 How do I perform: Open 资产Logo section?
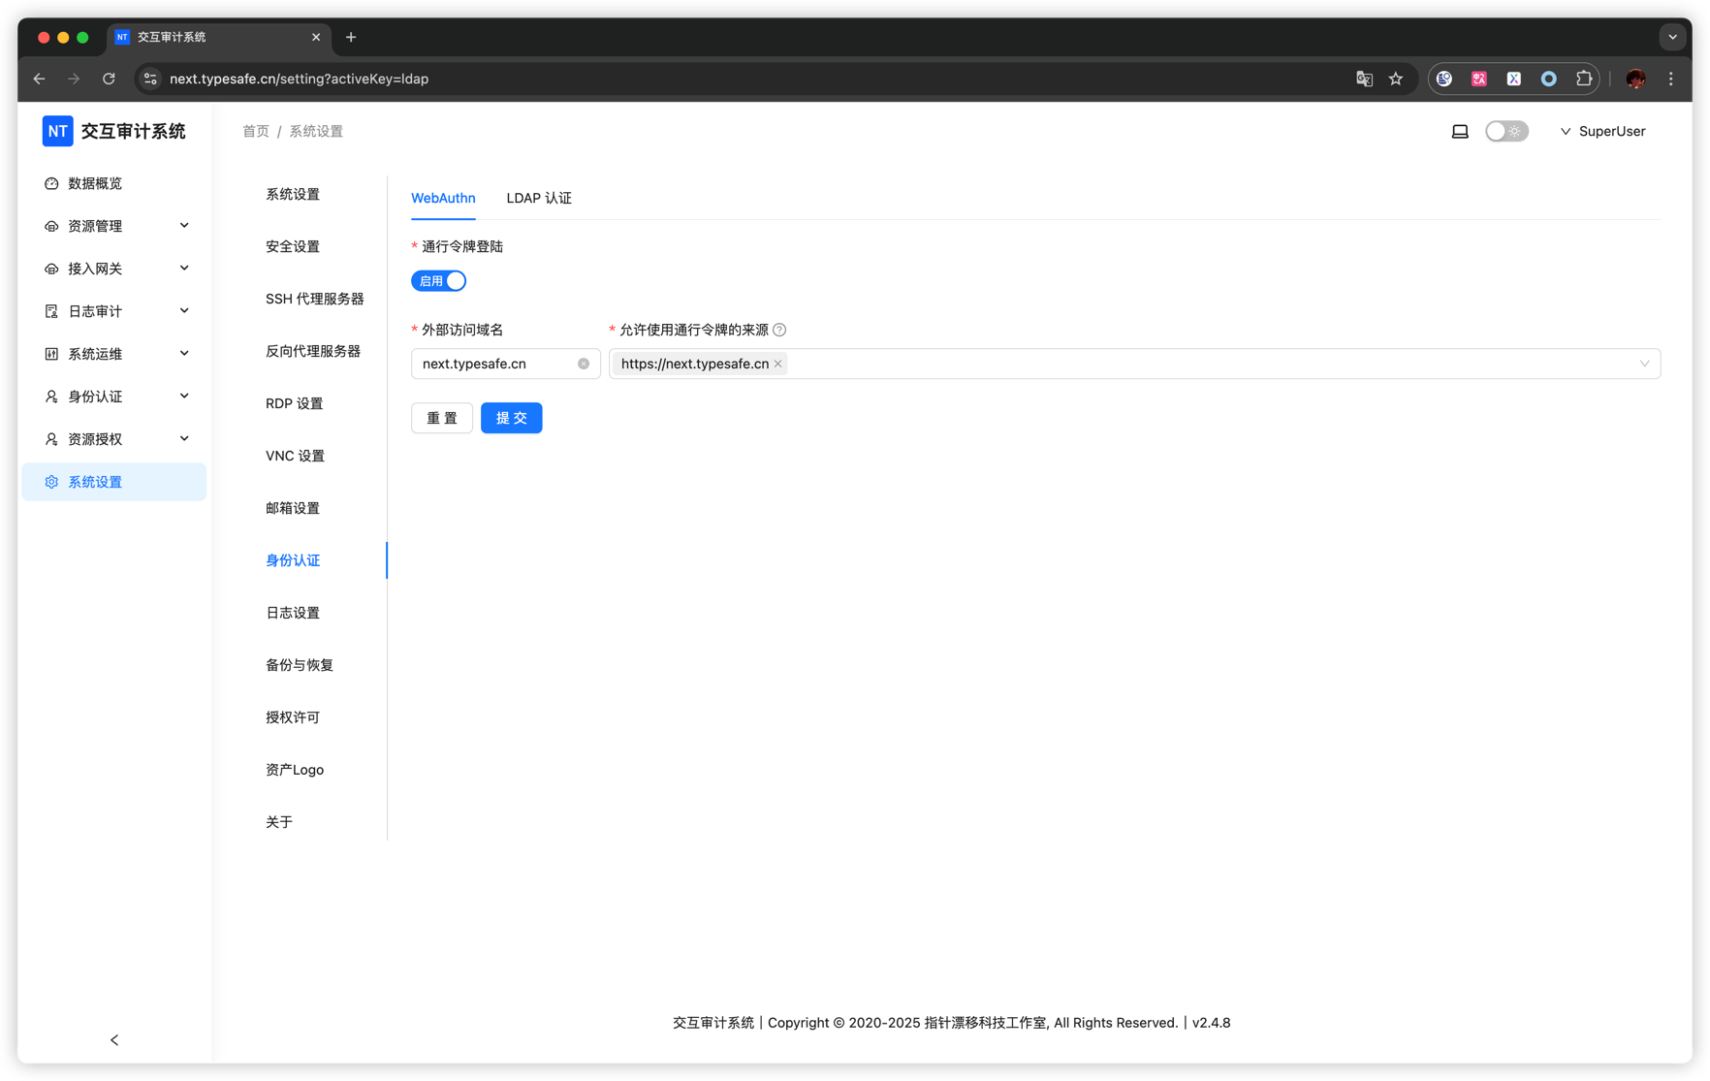295,770
